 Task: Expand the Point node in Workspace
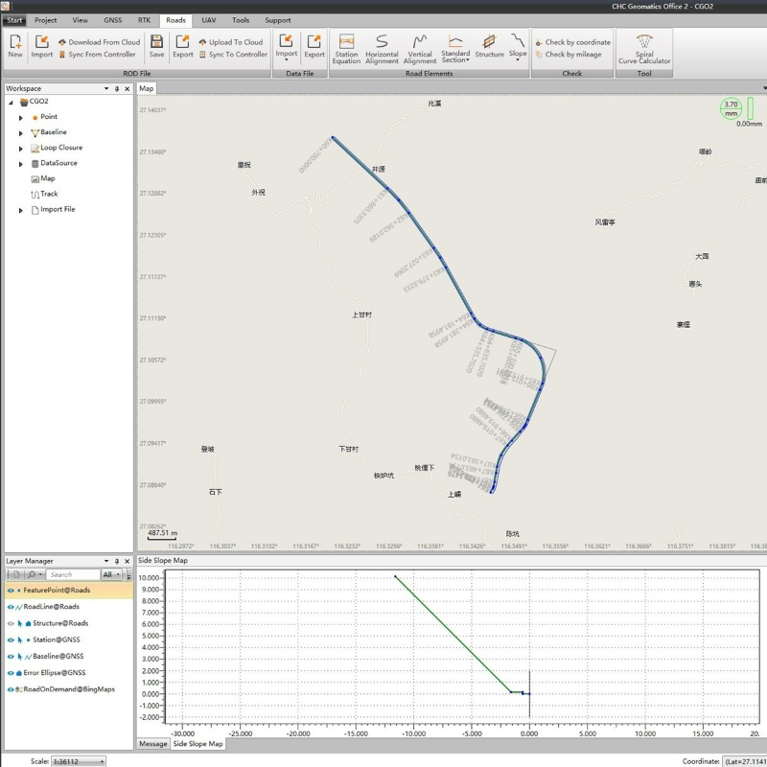(22, 115)
